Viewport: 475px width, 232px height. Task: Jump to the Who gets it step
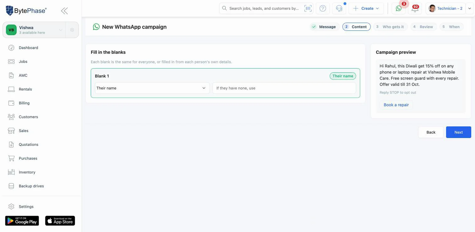[x=390, y=27]
